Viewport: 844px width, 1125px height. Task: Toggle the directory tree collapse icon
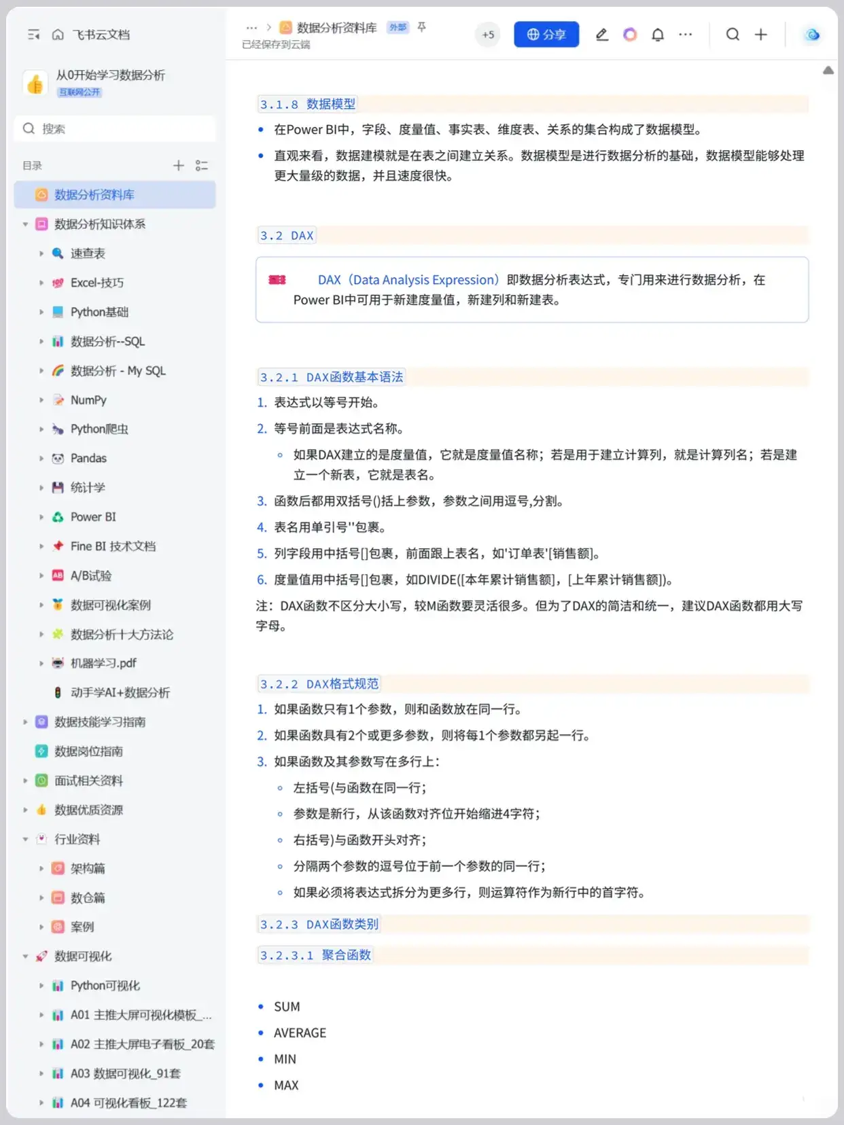pyautogui.click(x=201, y=165)
